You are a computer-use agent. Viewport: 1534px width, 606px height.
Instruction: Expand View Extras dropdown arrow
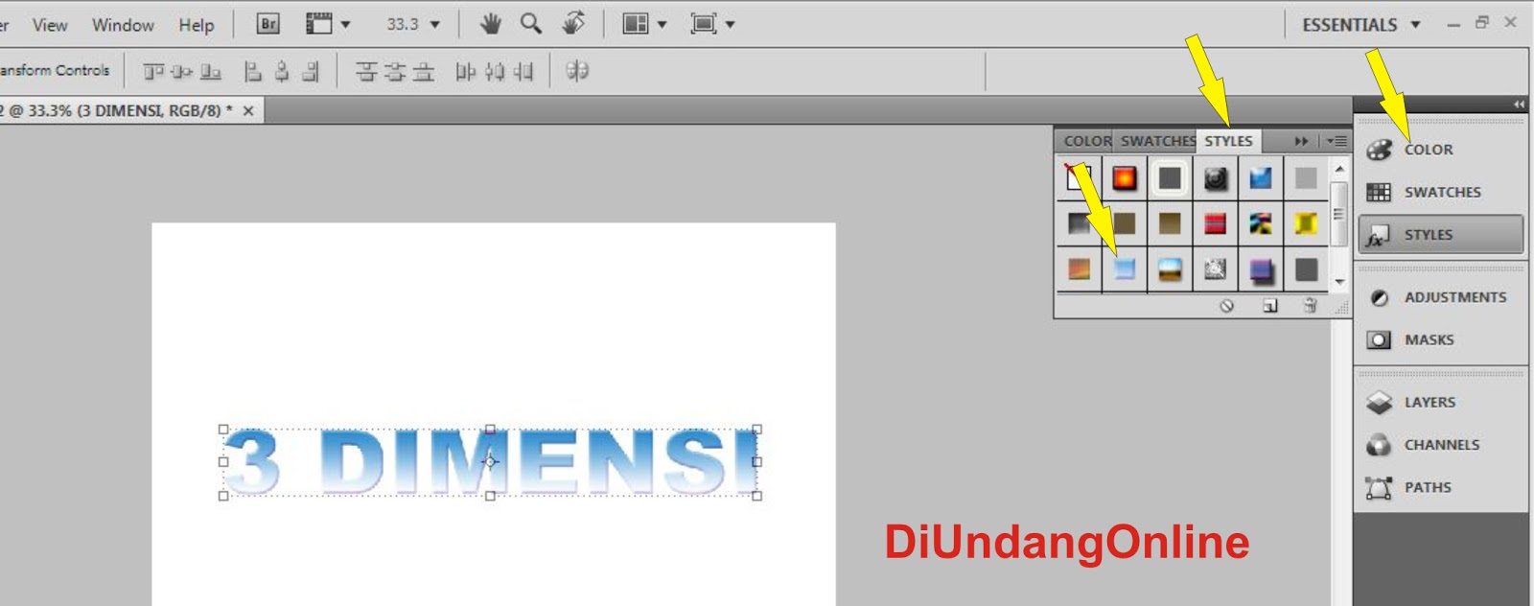coord(345,25)
